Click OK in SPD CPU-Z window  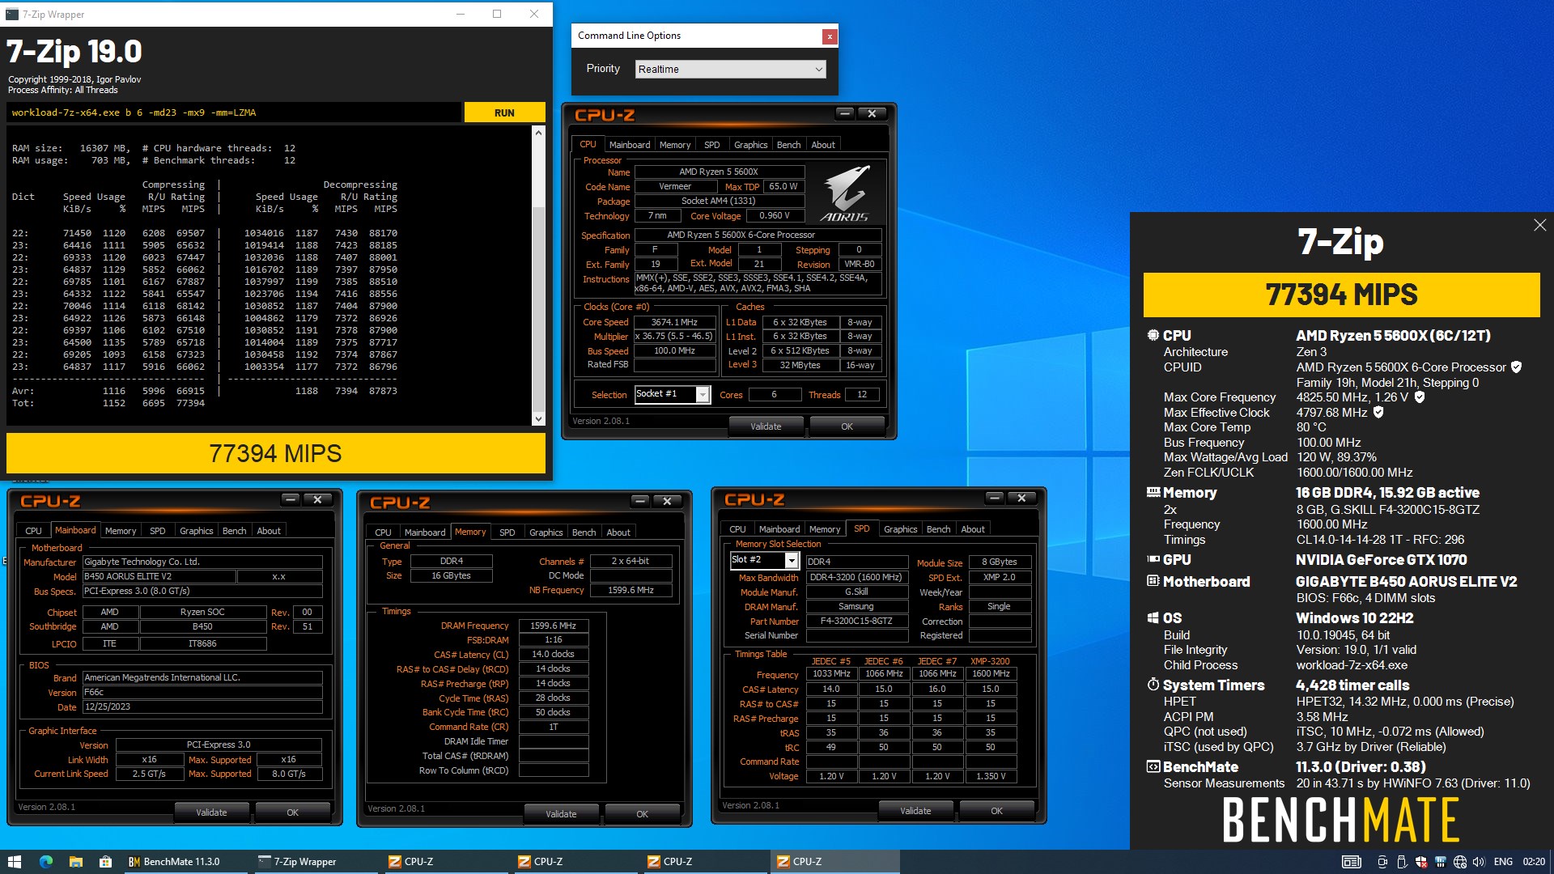pos(996,811)
